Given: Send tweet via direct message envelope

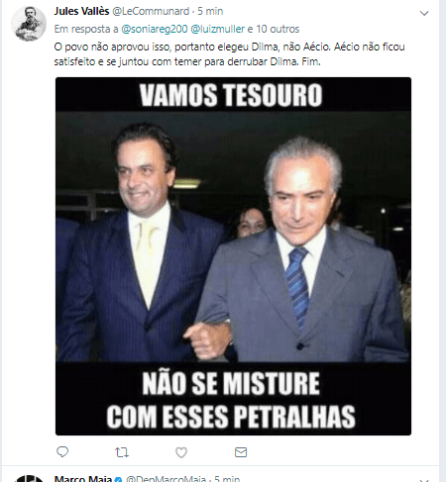Looking at the screenshot, I should tap(241, 452).
